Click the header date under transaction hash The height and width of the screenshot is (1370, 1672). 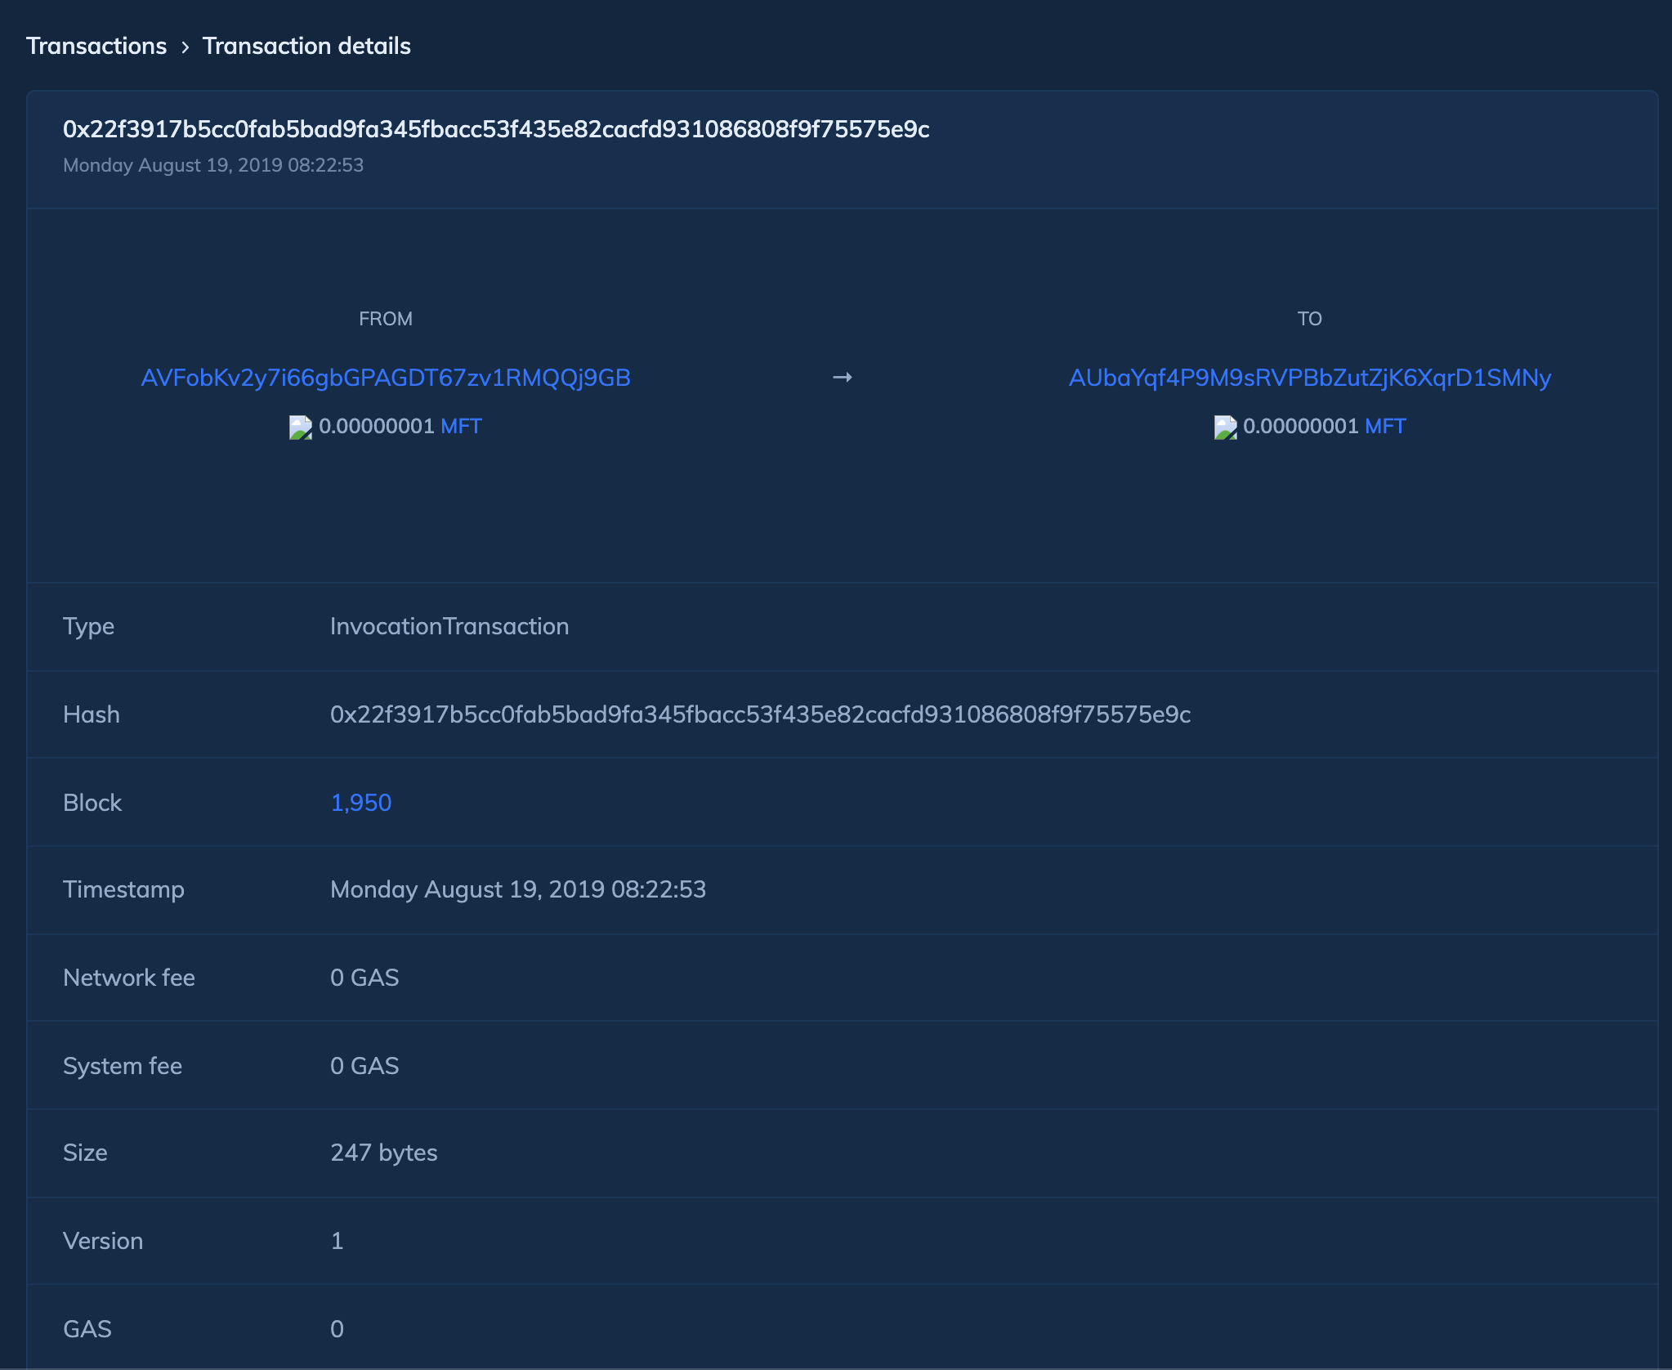click(x=213, y=165)
